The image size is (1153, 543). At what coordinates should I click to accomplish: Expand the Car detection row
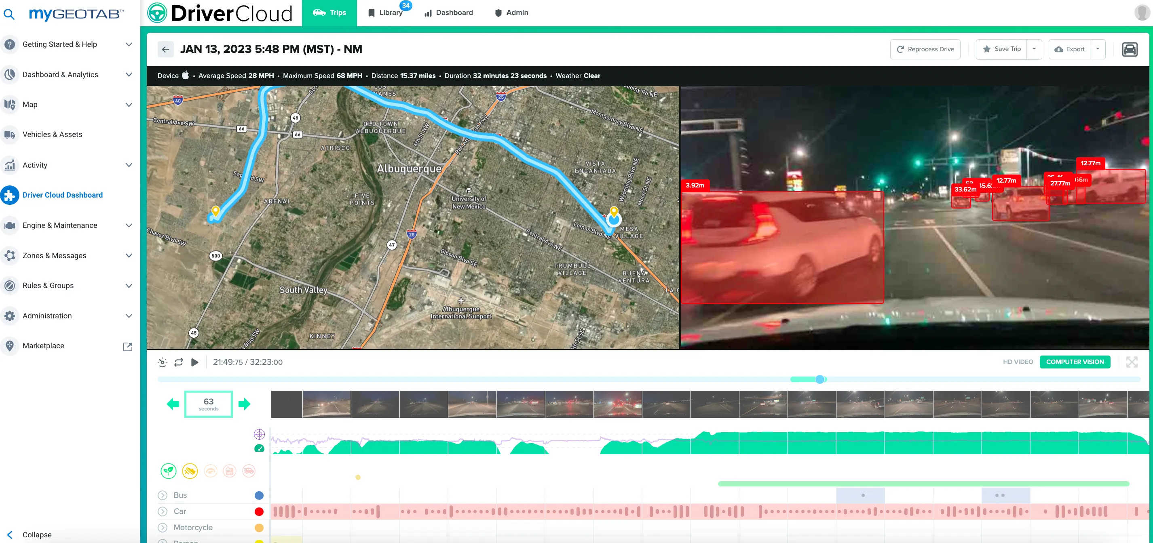click(163, 511)
